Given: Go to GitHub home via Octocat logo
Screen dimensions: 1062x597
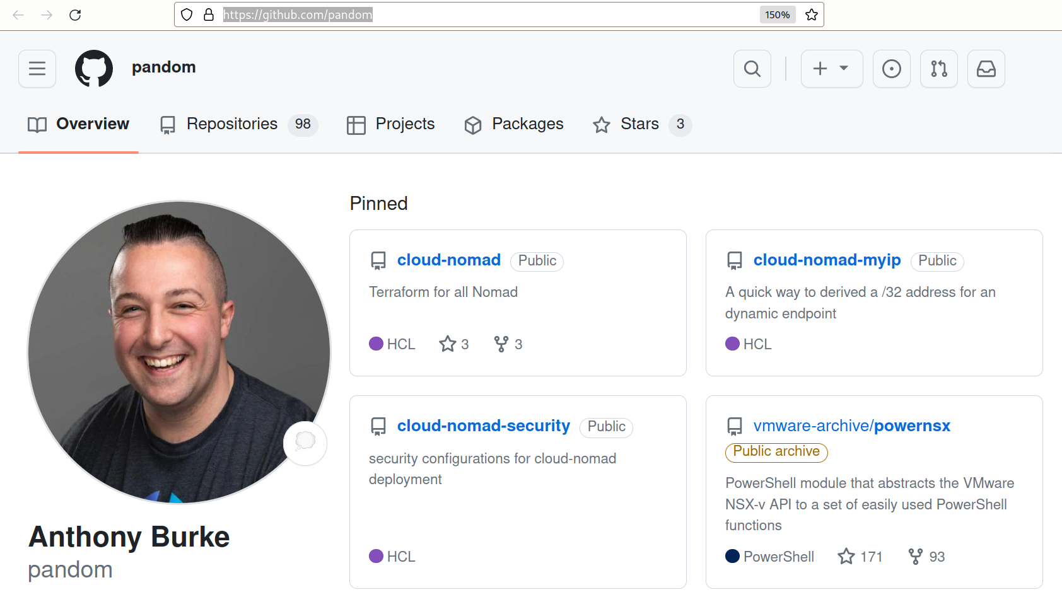Looking at the screenshot, I should tap(94, 69).
